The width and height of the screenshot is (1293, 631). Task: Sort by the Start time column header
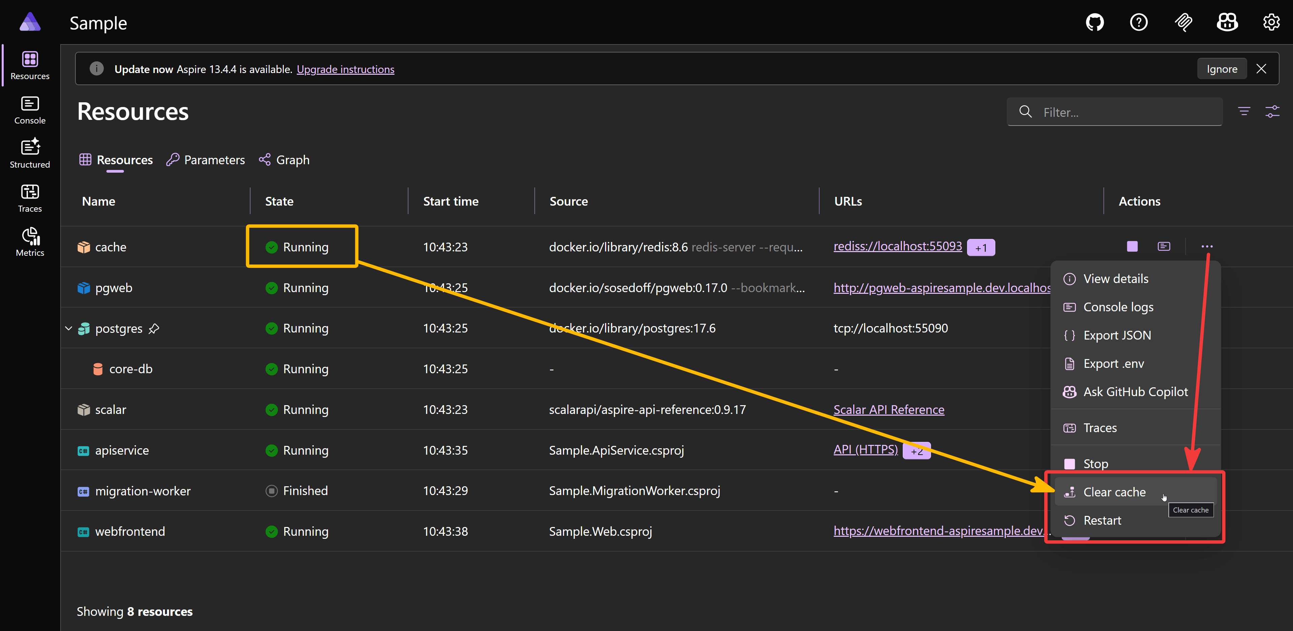[451, 202]
